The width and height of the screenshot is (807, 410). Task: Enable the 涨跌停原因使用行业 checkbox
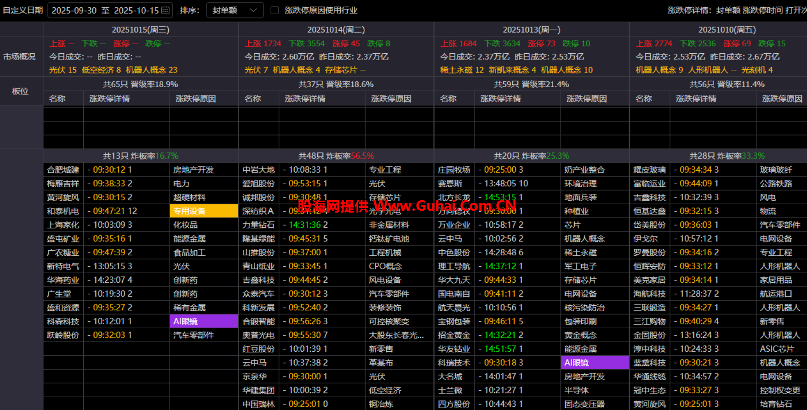pos(275,10)
